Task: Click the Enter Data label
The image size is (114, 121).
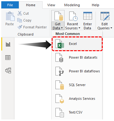Action: point(88,26)
